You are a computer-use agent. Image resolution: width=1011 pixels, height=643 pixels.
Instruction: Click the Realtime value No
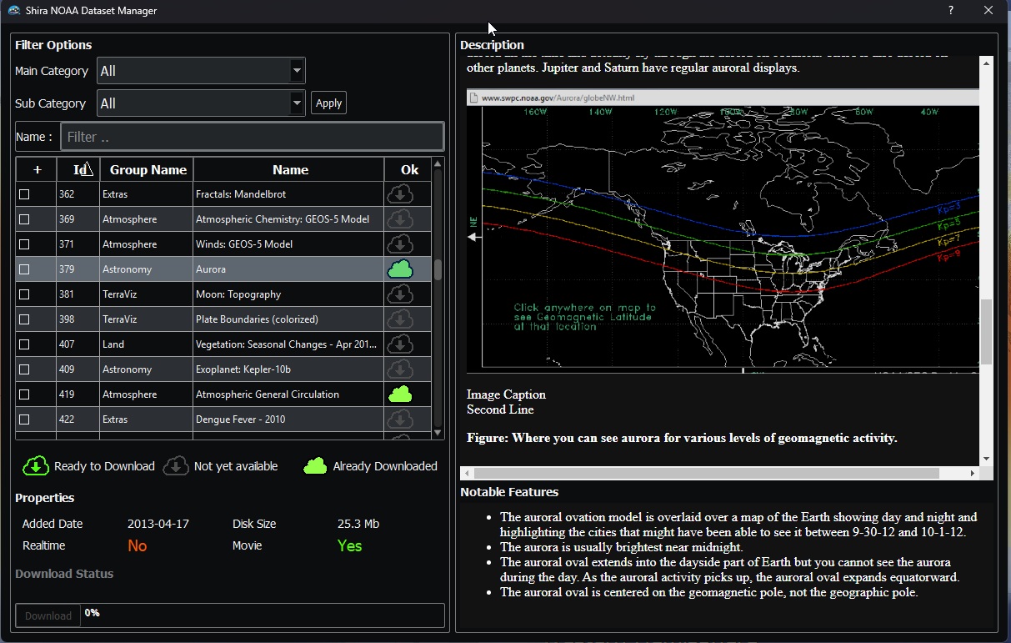138,545
